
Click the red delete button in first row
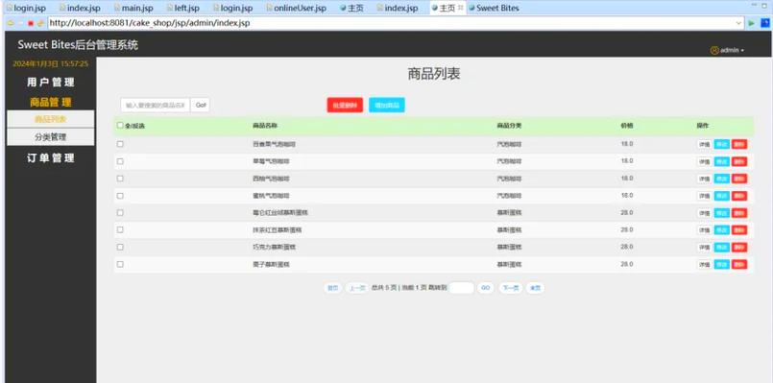(x=739, y=144)
